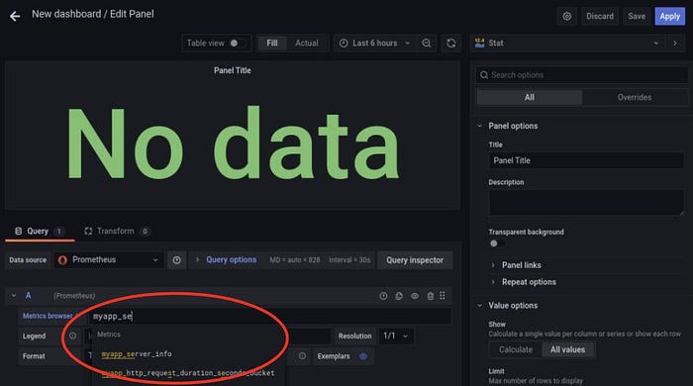Toggle the Exemplars switch
This screenshot has height=386, width=693.
click(363, 356)
